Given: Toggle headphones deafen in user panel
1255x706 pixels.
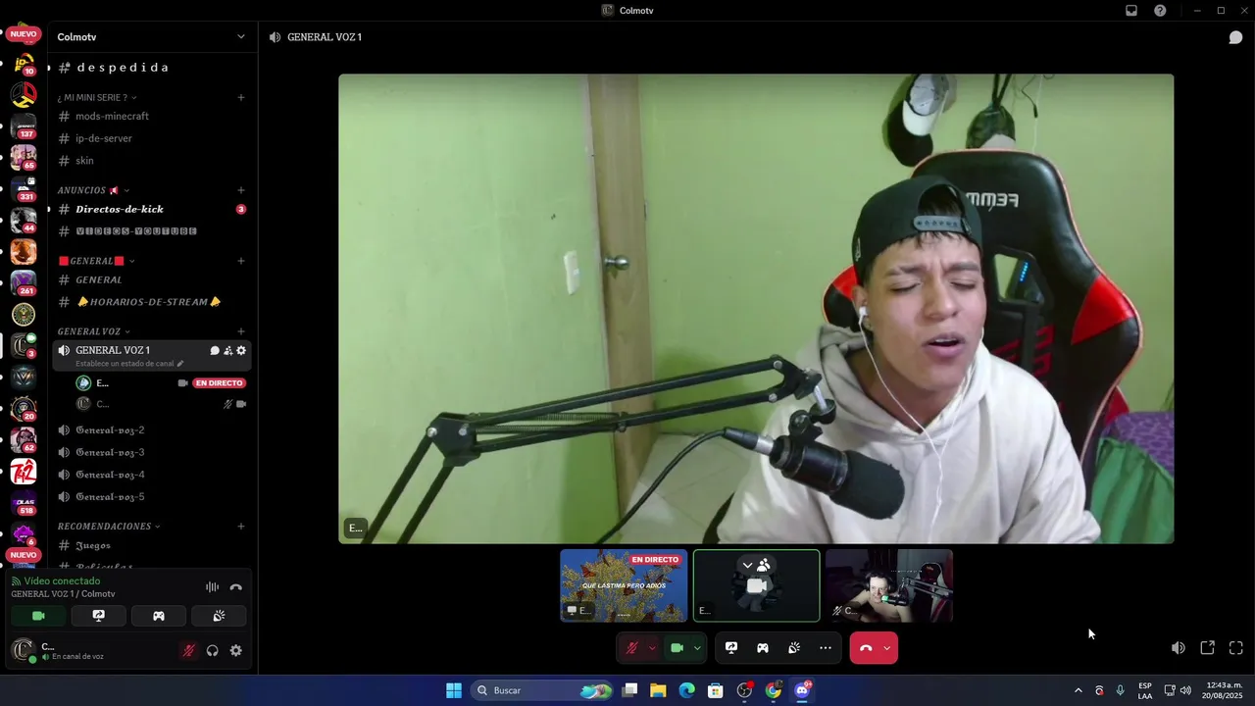Looking at the screenshot, I should tap(212, 650).
